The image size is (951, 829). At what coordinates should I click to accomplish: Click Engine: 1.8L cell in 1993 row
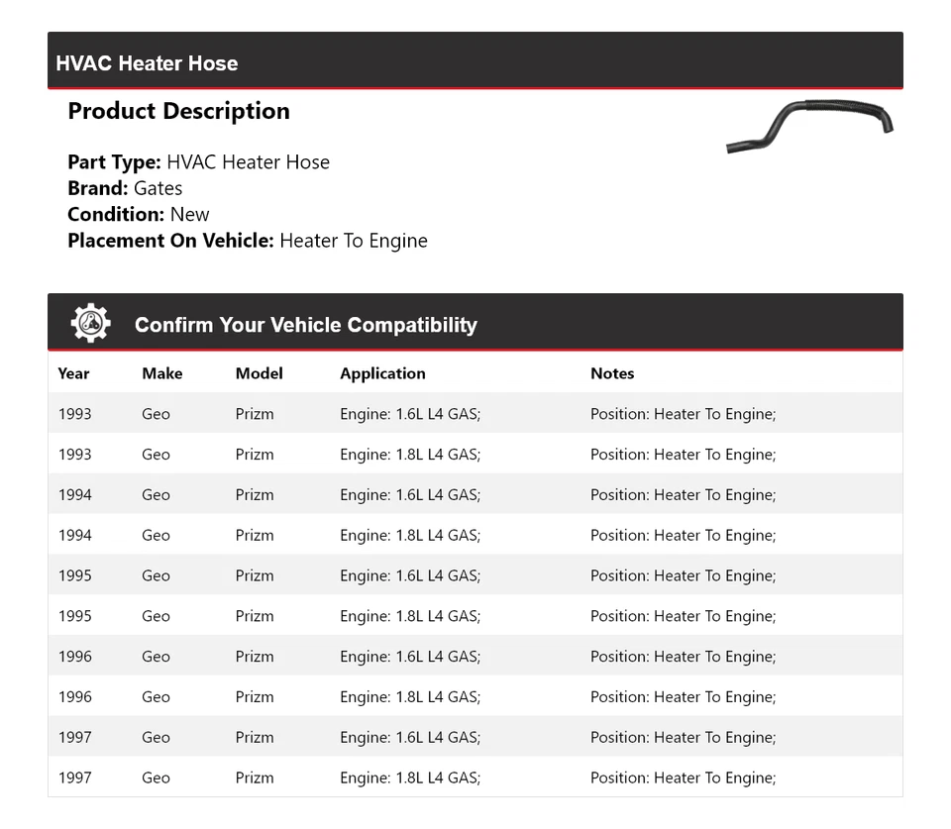click(x=410, y=455)
